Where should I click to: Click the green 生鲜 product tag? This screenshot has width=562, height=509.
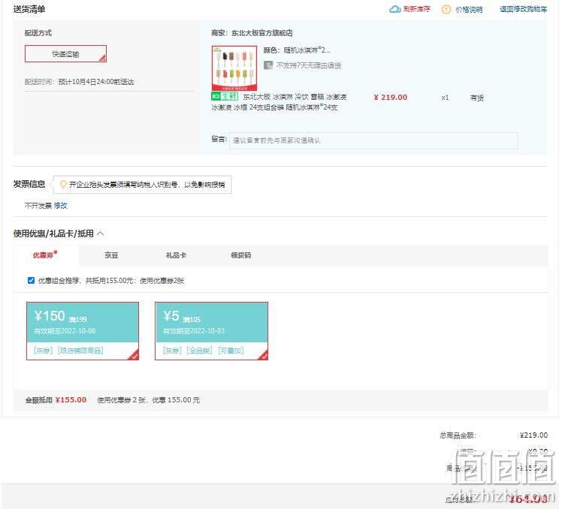click(225, 96)
